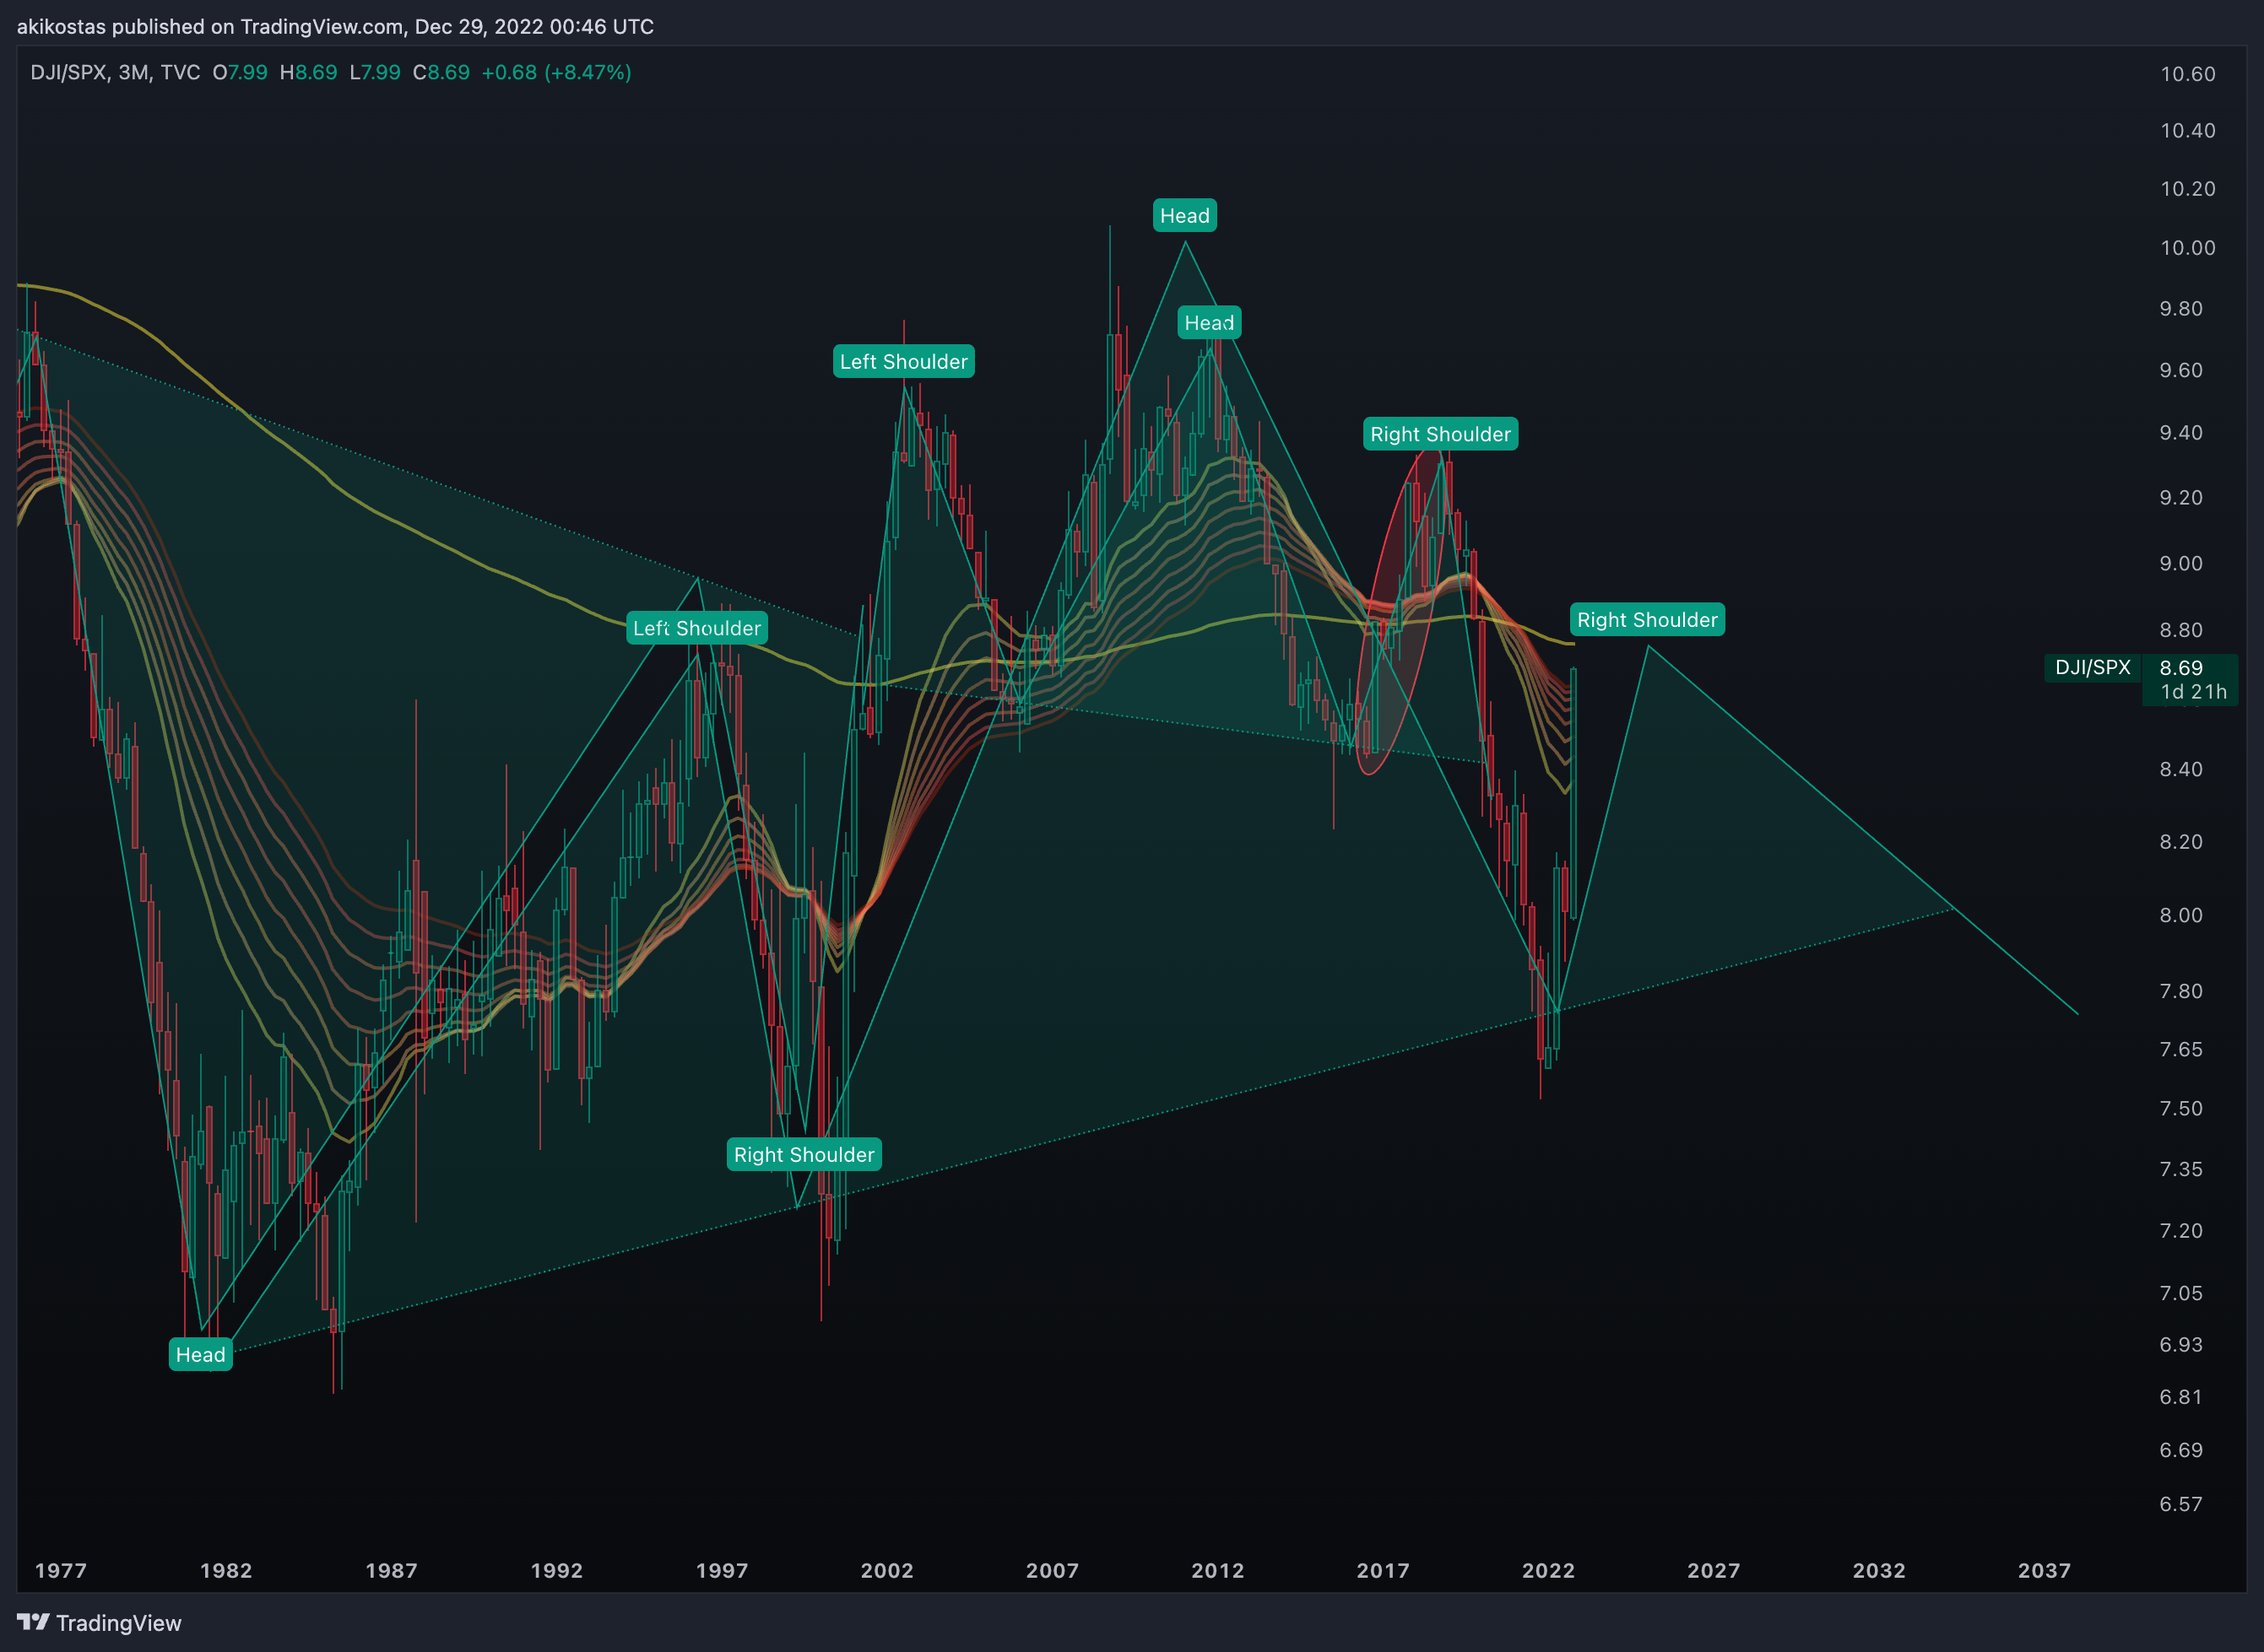This screenshot has width=2264, height=1652.
Task: Click the 2007 time axis label
Action: (1053, 1571)
